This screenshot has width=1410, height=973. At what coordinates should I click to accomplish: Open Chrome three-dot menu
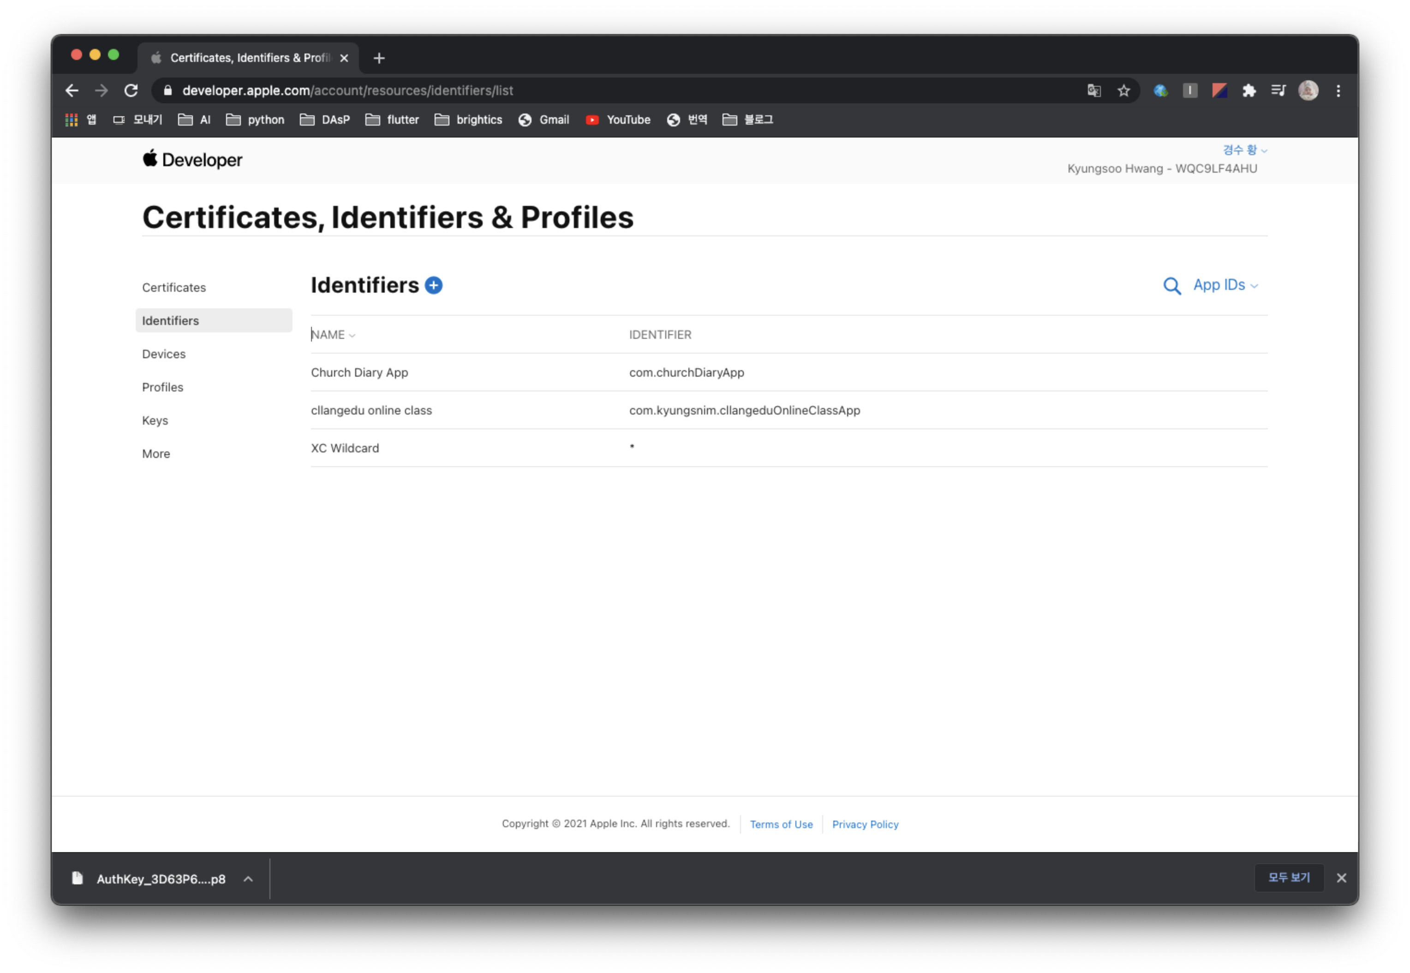tap(1338, 91)
